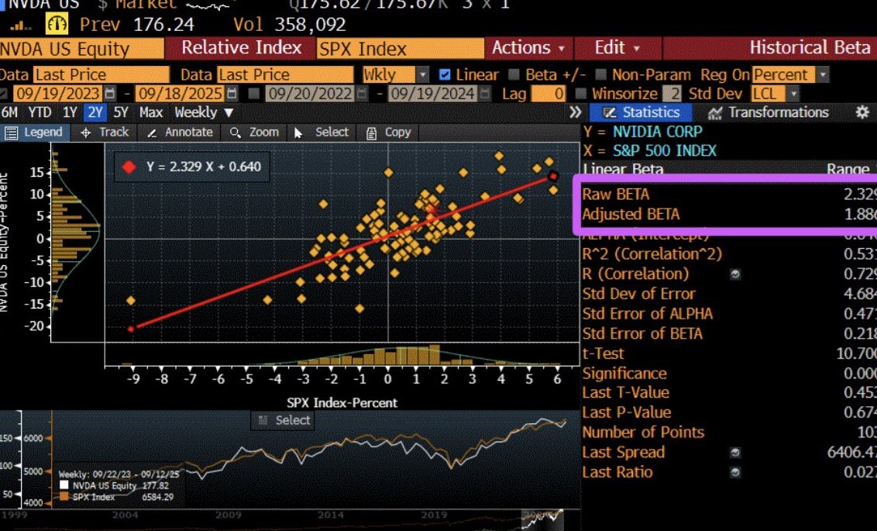Click the chart icon next to Last Spread
877x531 pixels.
(735, 453)
